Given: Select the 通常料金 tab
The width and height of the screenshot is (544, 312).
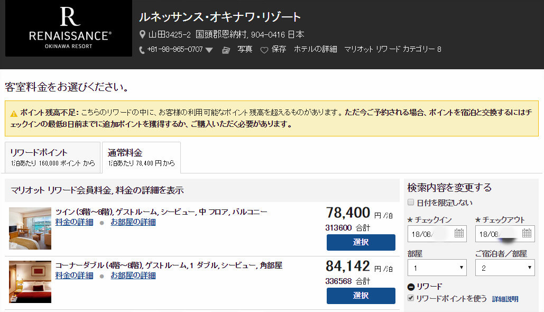Looking at the screenshot, I should [x=141, y=157].
